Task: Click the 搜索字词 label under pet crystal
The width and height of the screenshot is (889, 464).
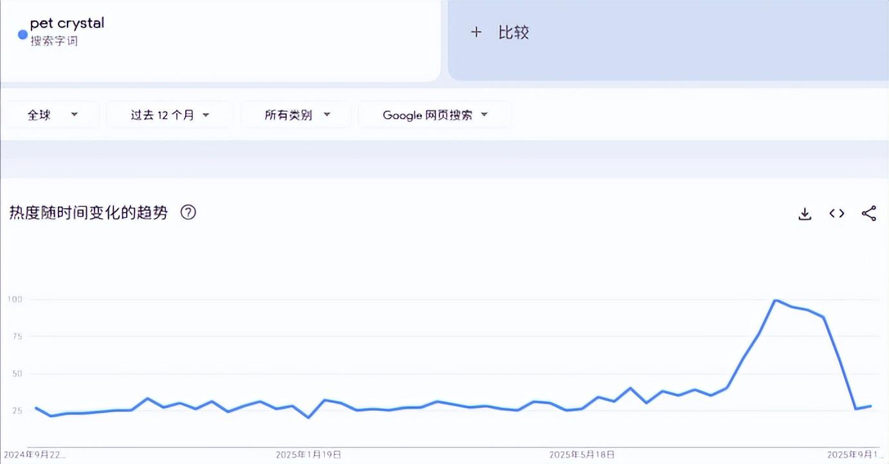Action: pyautogui.click(x=54, y=41)
